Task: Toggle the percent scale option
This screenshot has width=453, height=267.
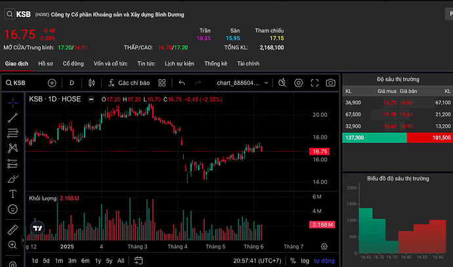Action: click(x=291, y=261)
